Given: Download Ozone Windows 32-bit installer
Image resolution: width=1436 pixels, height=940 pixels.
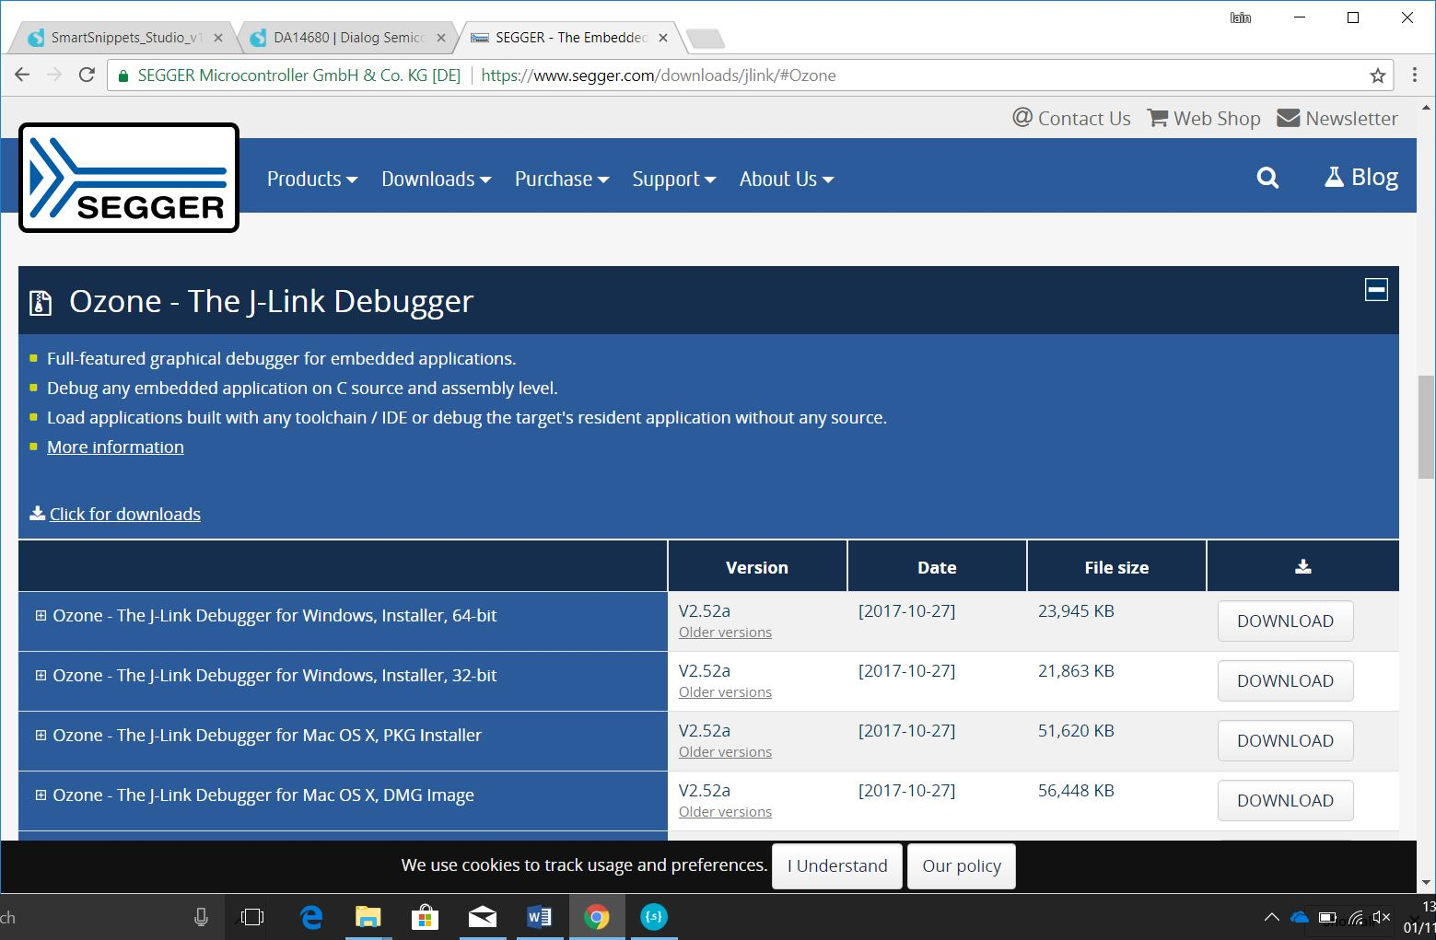Looking at the screenshot, I should tap(1285, 680).
